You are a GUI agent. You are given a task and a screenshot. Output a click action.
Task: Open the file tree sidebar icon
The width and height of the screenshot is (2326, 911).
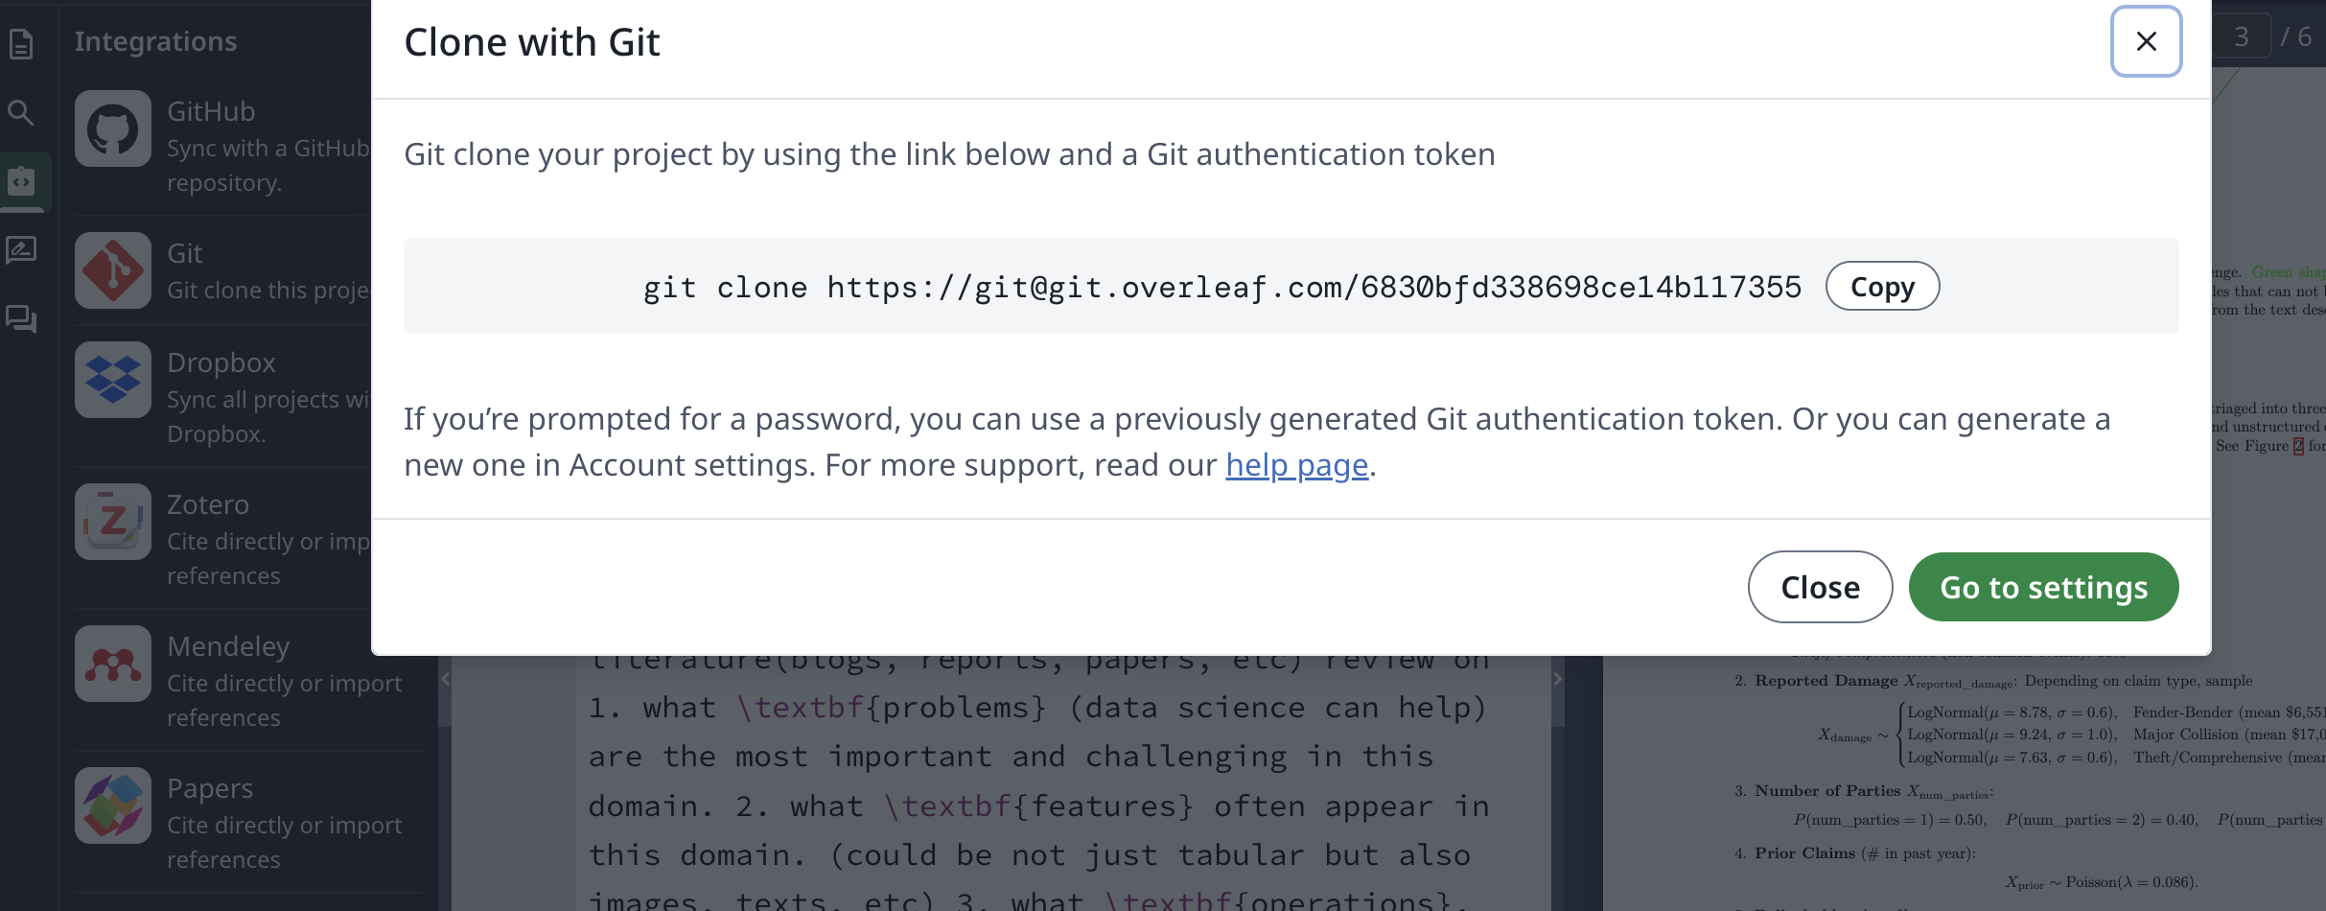click(21, 44)
